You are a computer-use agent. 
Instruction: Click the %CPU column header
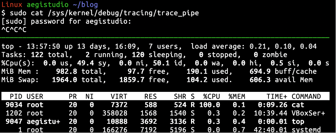pos(212,96)
